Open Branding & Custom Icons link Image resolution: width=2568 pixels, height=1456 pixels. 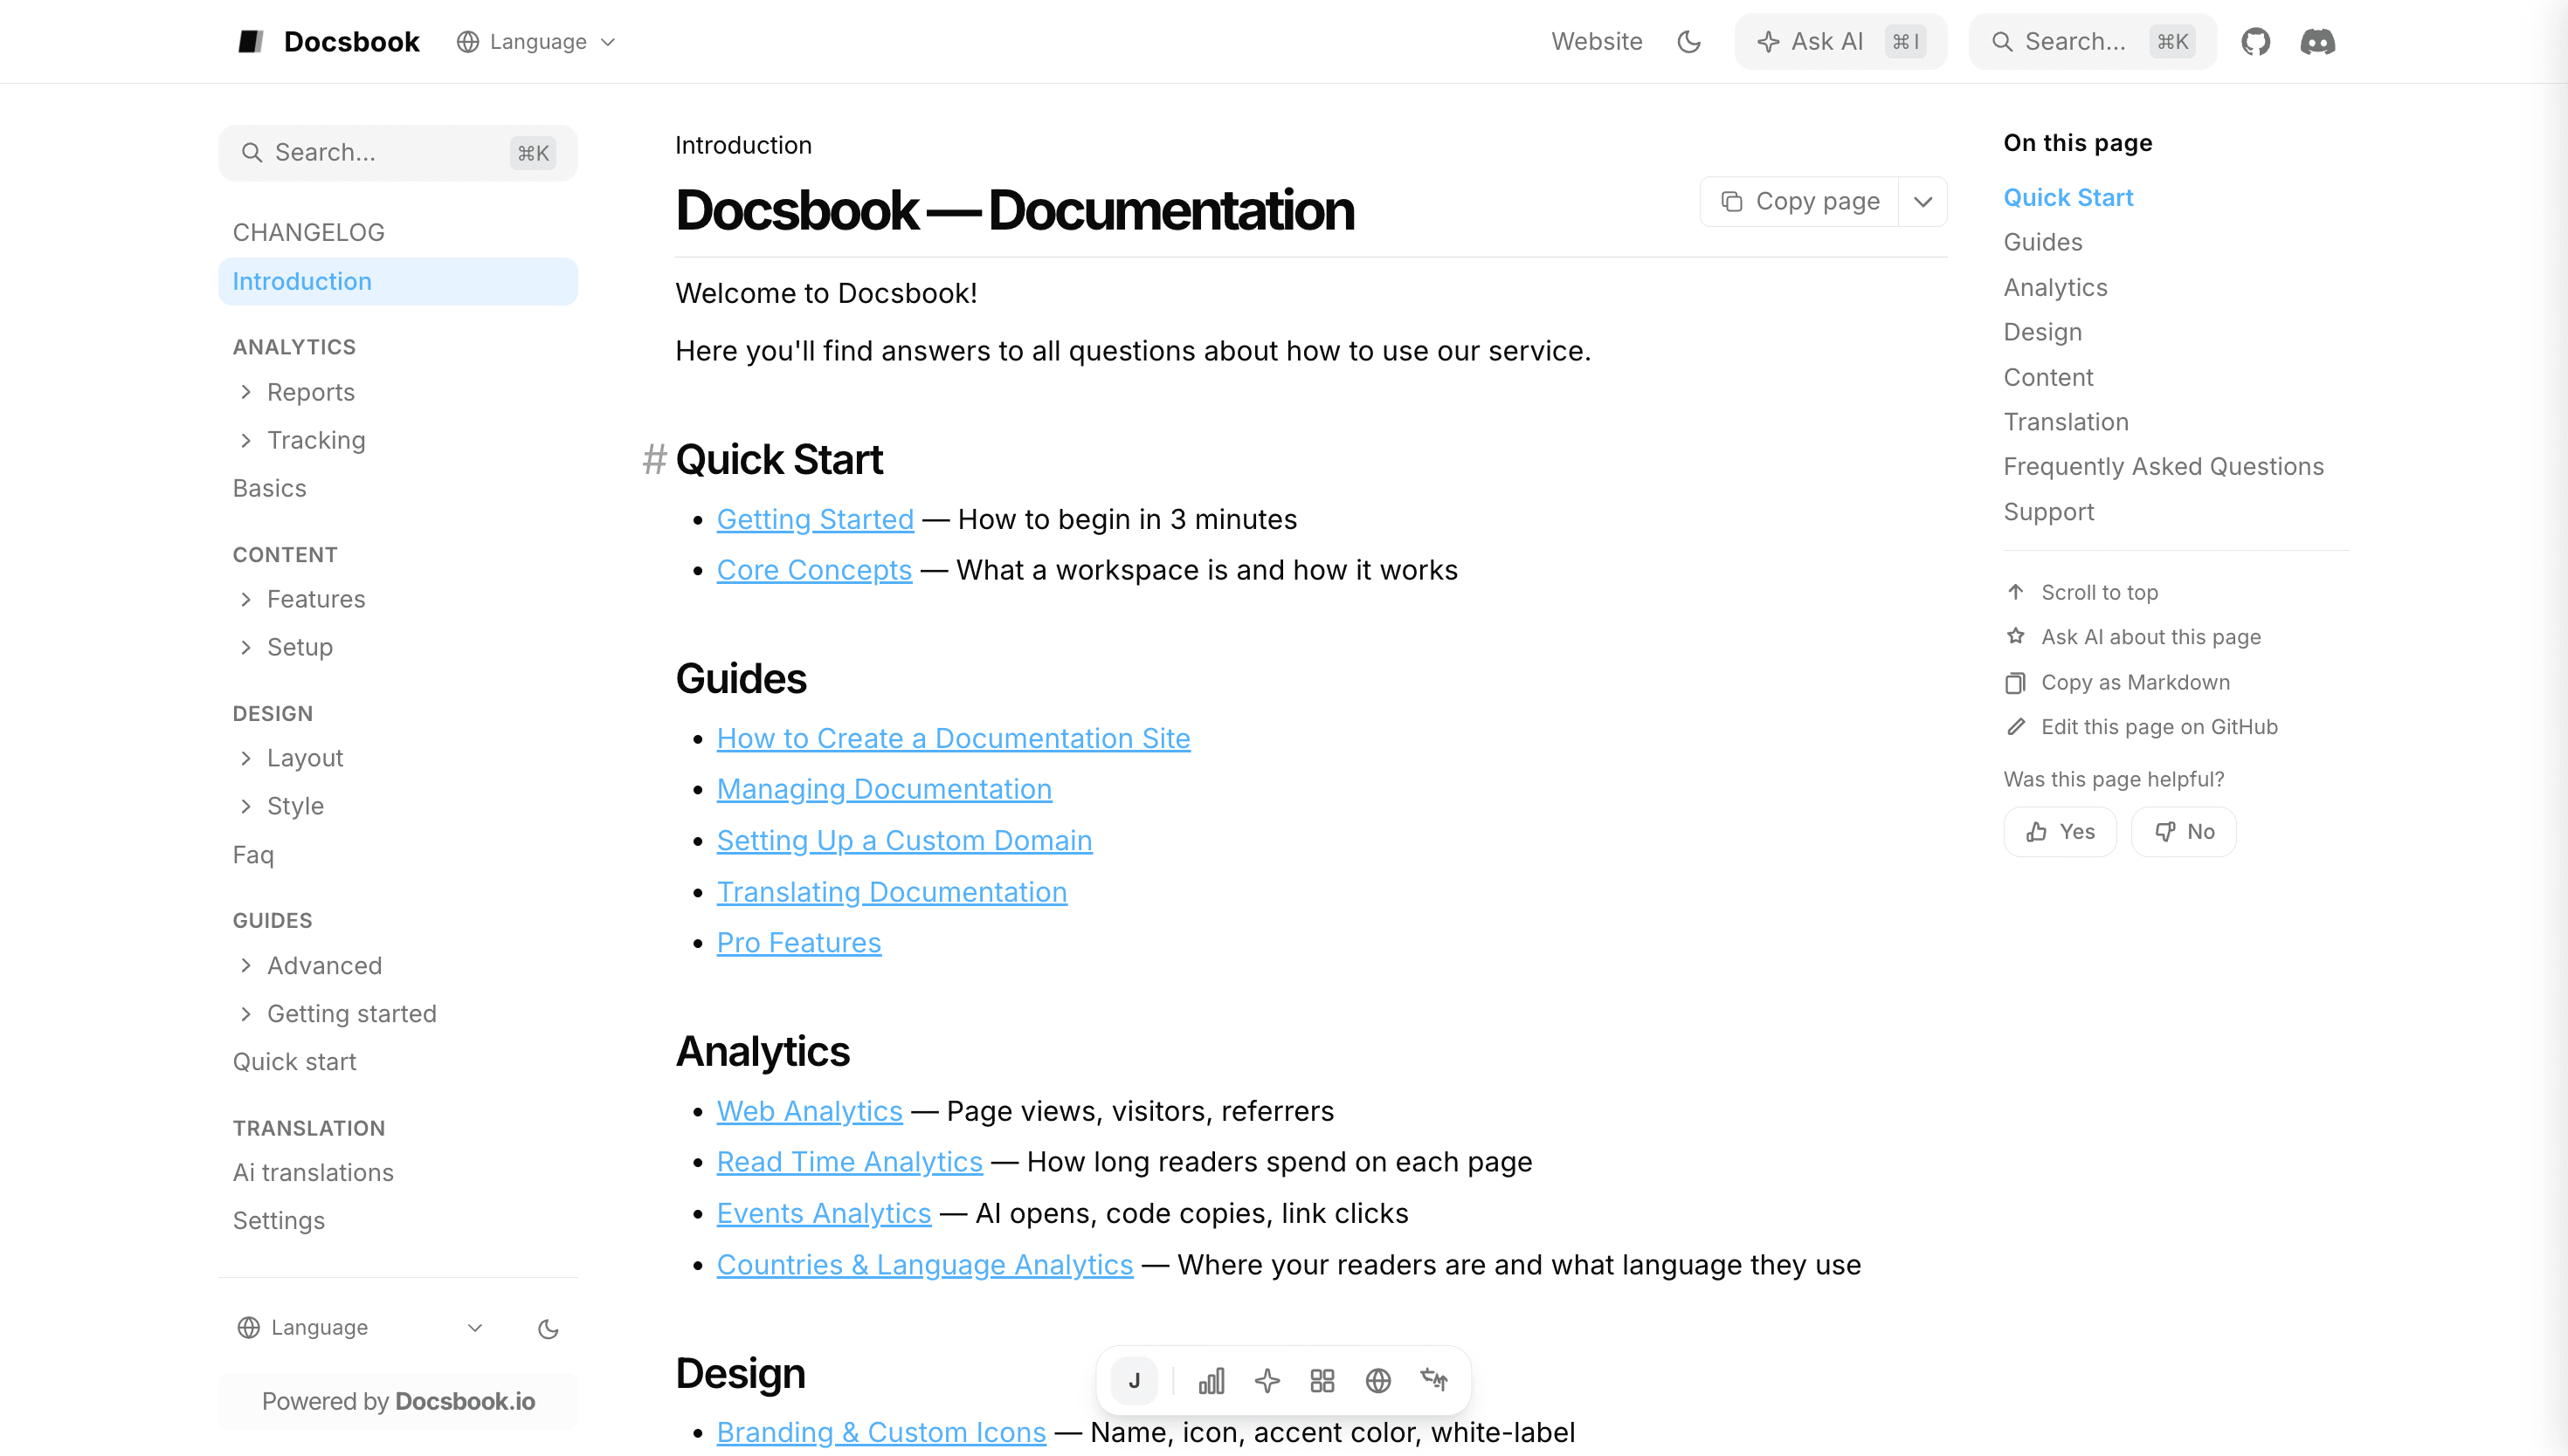coord(881,1433)
